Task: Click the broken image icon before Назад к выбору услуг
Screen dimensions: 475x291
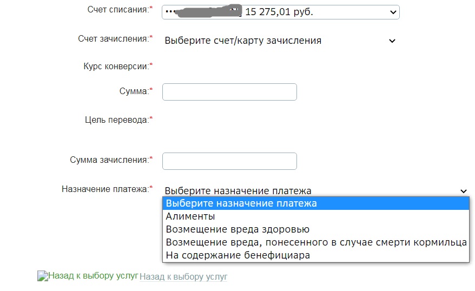Action: point(42,276)
